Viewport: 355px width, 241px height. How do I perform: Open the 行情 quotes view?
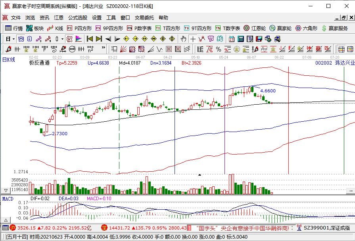14,28
